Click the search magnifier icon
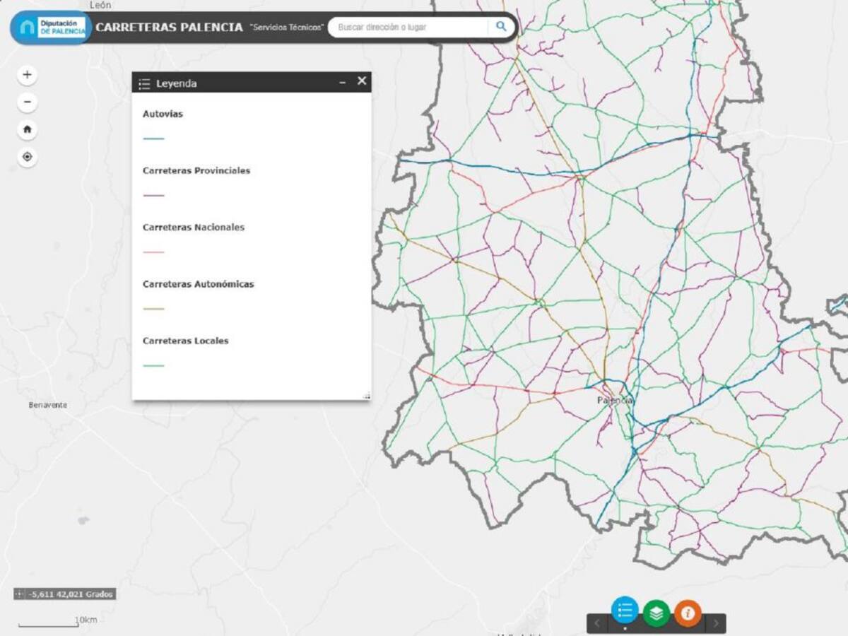Screen dimensions: 848x636 (501, 27)
